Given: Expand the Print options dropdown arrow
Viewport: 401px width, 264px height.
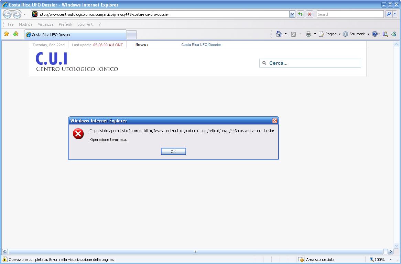Looking at the screenshot, I should [315, 34].
